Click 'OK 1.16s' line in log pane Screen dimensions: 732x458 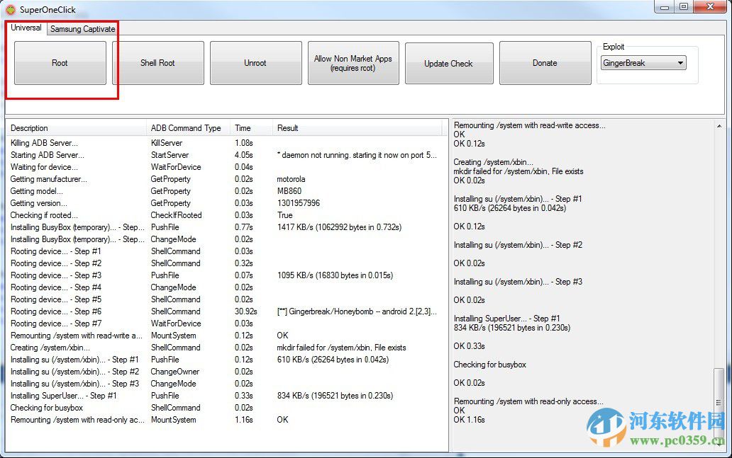[469, 420]
